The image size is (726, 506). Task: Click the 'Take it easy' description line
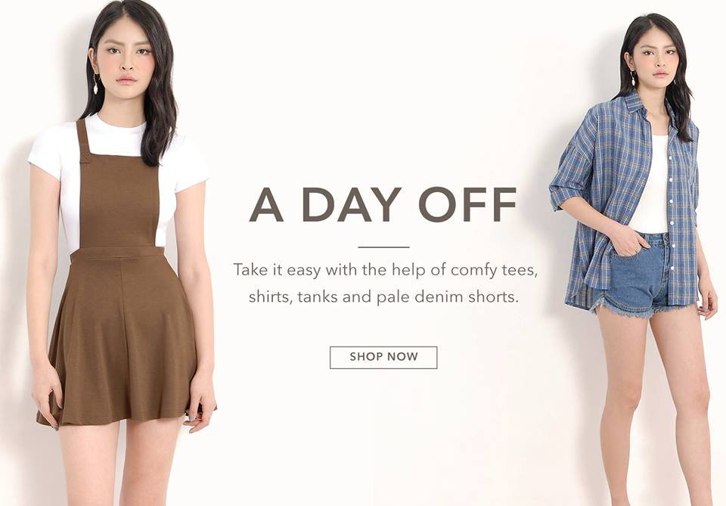tap(385, 270)
